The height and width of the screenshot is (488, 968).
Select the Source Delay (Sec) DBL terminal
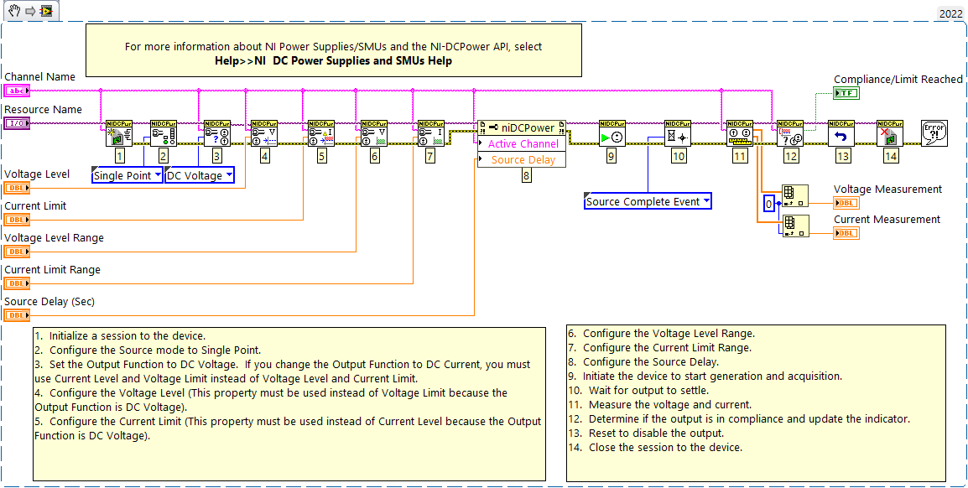(17, 316)
